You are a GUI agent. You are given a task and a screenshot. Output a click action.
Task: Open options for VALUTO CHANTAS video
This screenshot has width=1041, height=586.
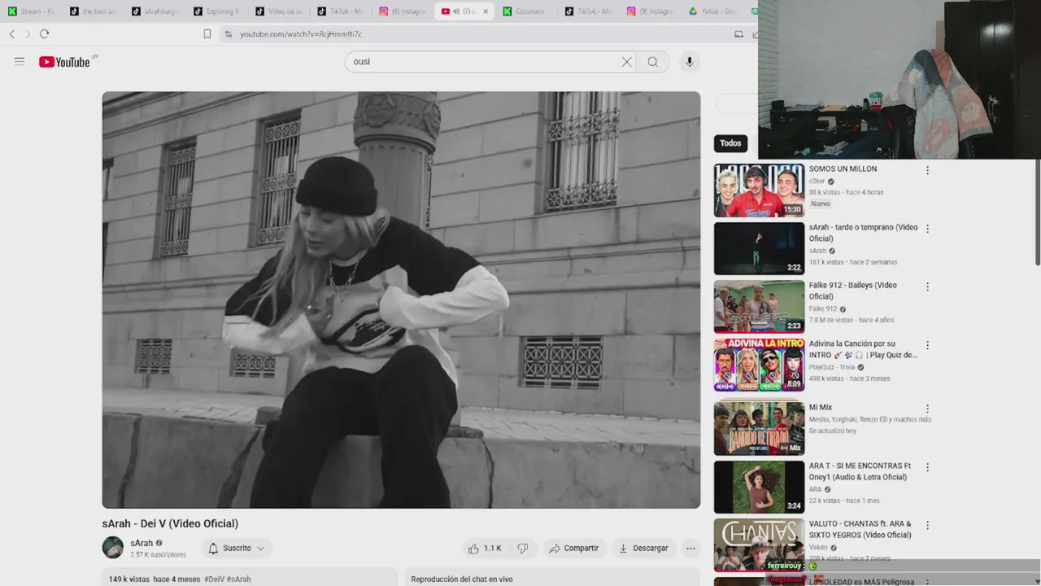tap(927, 525)
